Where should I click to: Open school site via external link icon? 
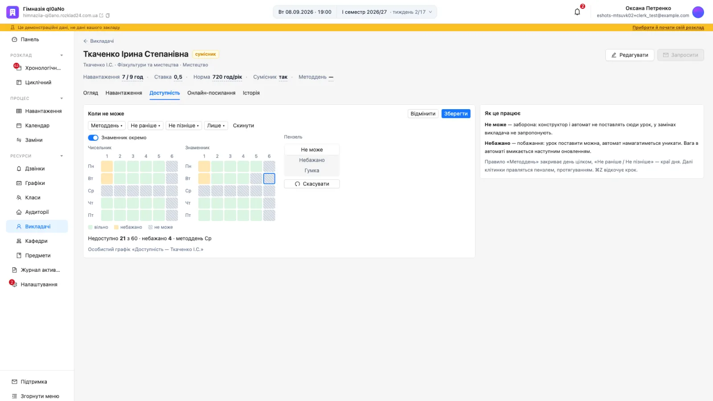pyautogui.click(x=101, y=16)
